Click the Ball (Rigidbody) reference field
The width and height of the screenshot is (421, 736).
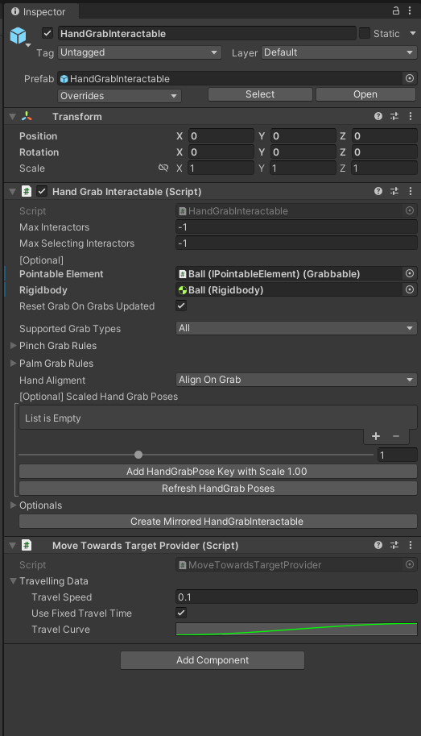click(x=290, y=289)
